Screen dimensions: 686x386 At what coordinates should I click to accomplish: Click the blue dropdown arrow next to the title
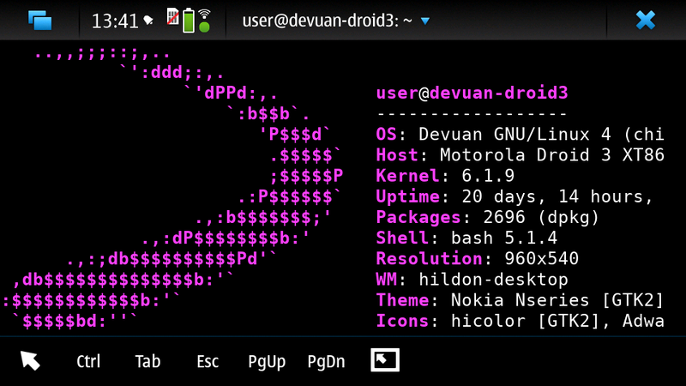(x=424, y=21)
